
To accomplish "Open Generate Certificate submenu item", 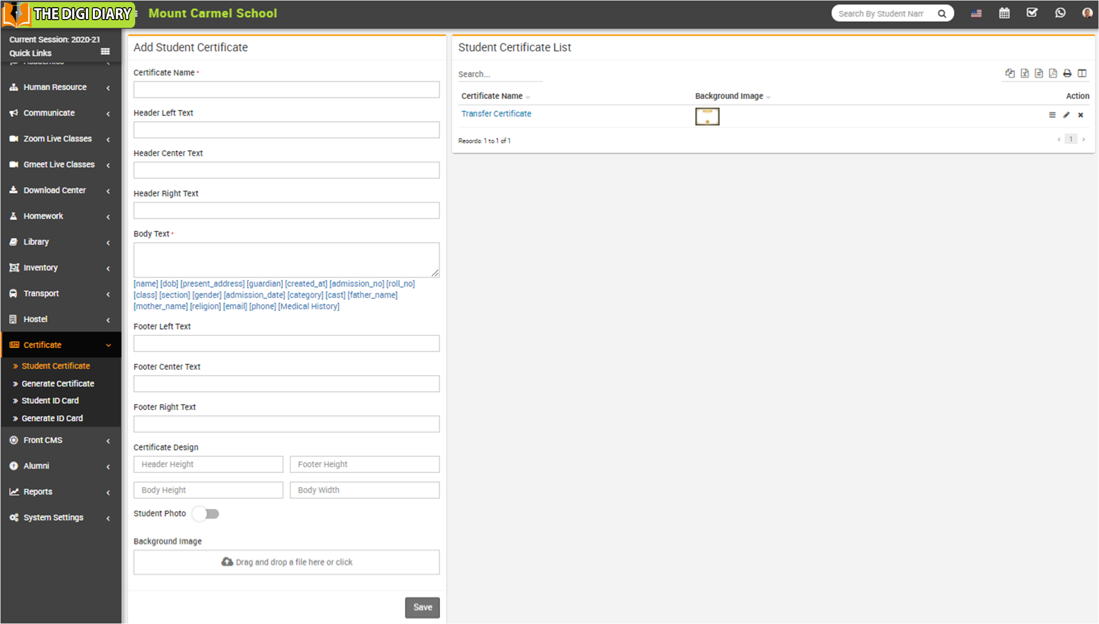I will (58, 383).
